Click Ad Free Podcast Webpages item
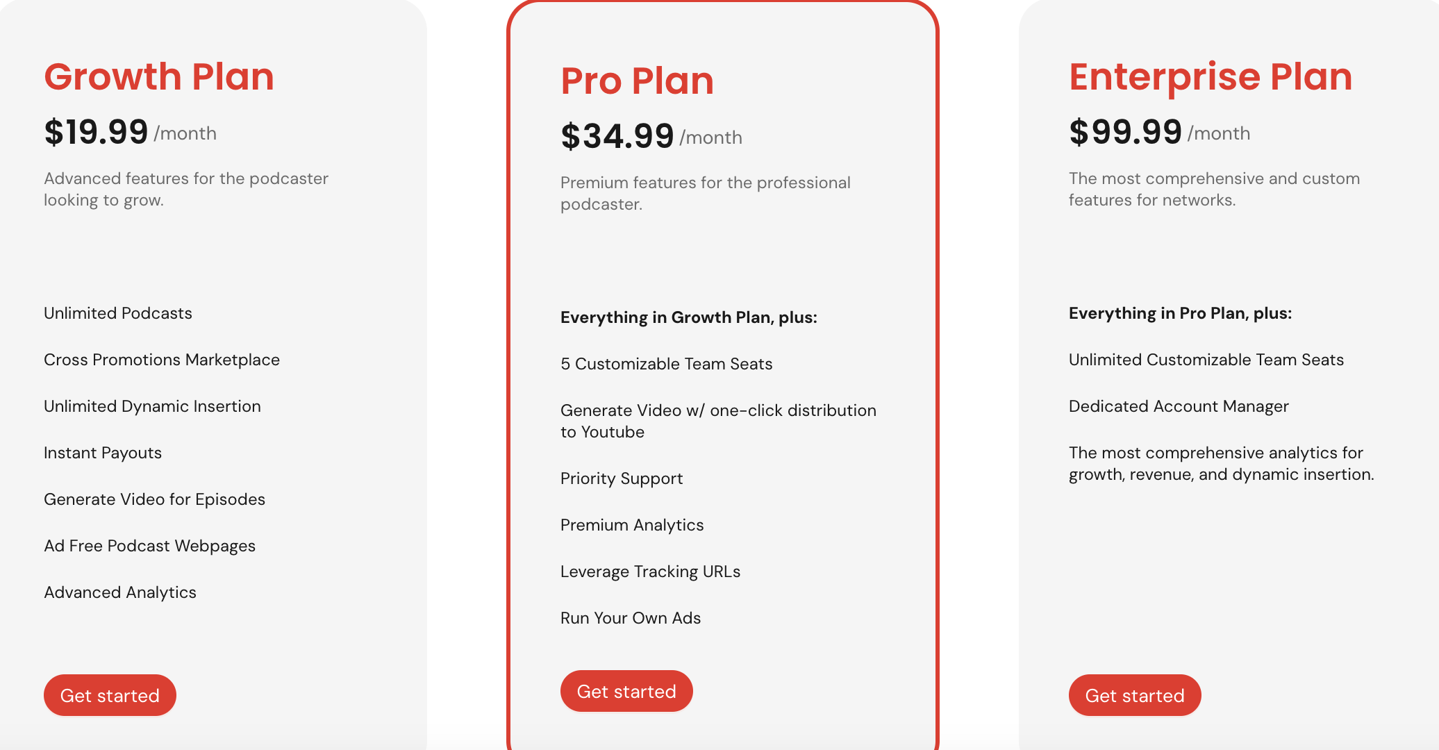 tap(149, 546)
